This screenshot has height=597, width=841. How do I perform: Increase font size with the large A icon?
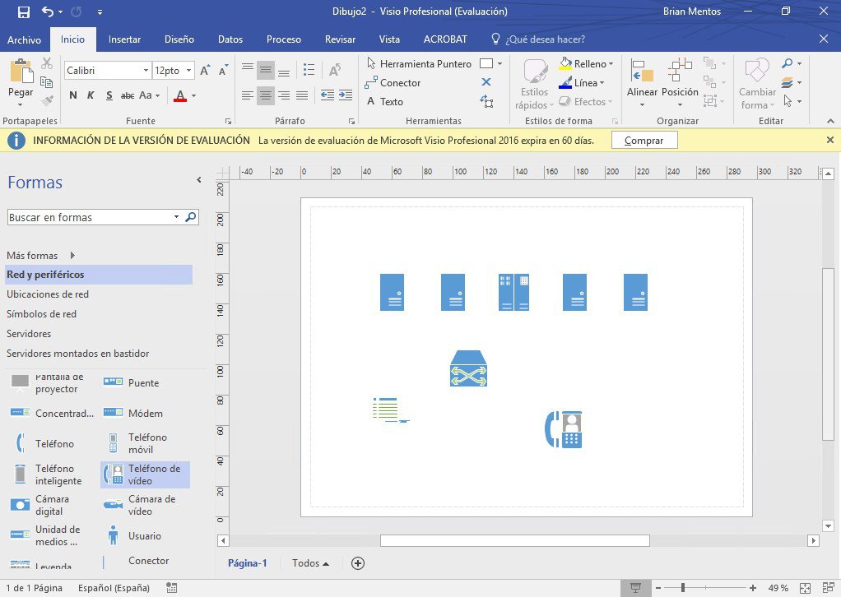pos(205,70)
